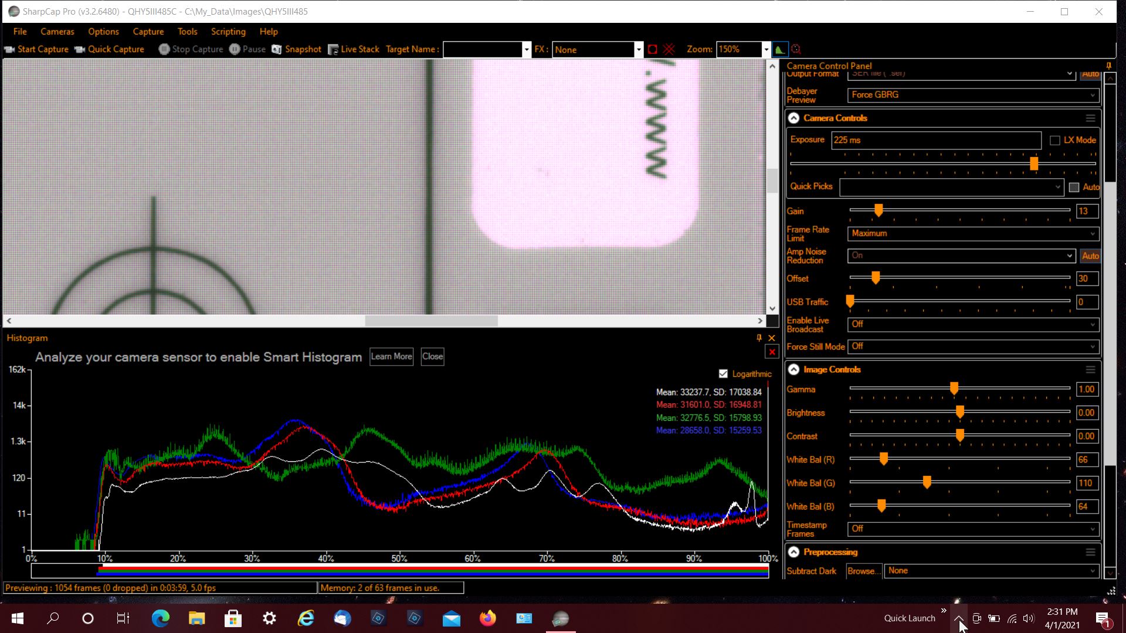Viewport: 1126px width, 633px height.
Task: Open the Subtract Dark dropdown
Action: pyautogui.click(x=991, y=571)
